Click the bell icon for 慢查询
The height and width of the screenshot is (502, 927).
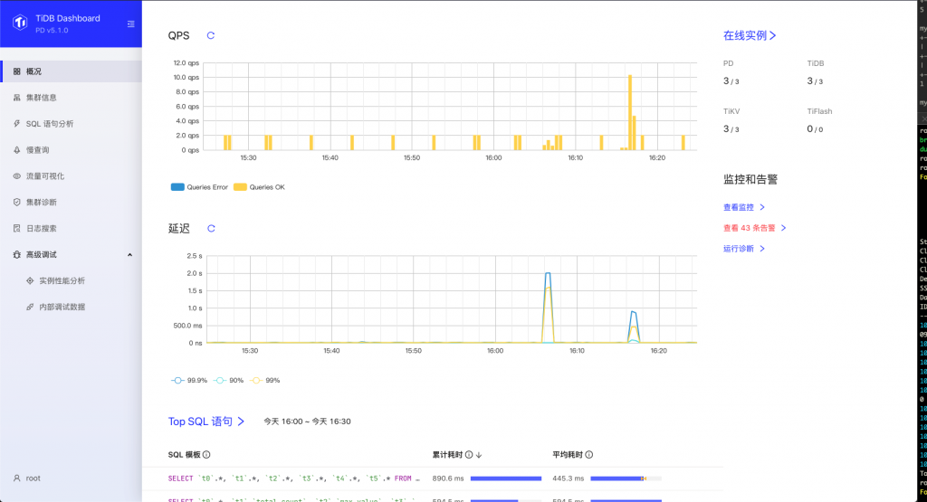click(x=16, y=150)
